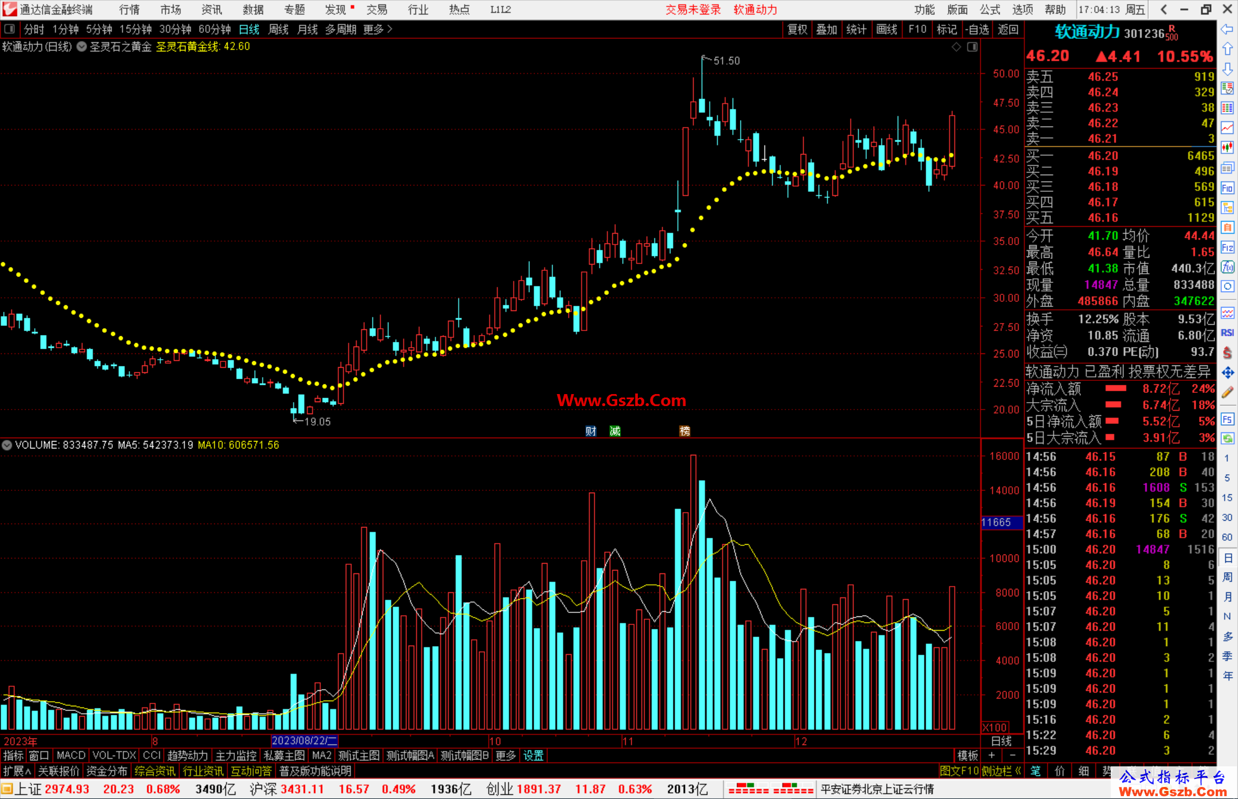Click the 2023/08/22 date label on timeline
Image resolution: width=1238 pixels, height=799 pixels.
[304, 741]
